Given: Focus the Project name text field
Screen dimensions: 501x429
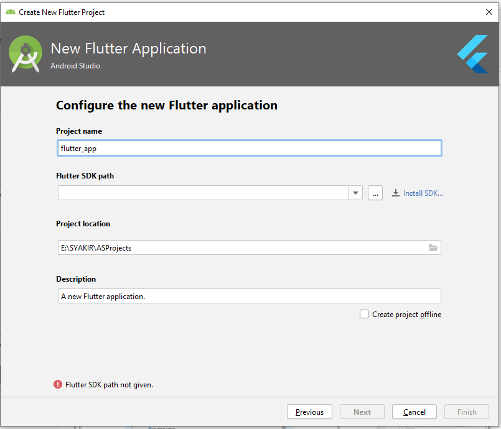Looking at the screenshot, I should tap(249, 148).
